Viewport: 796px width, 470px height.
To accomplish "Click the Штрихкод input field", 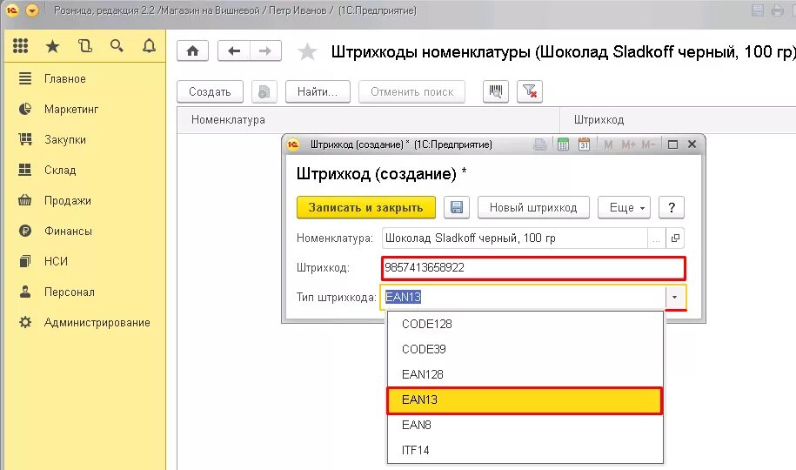I will 533,268.
